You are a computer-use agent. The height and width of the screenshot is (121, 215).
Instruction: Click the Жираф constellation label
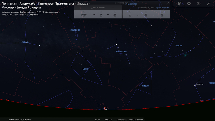(x=145, y=86)
